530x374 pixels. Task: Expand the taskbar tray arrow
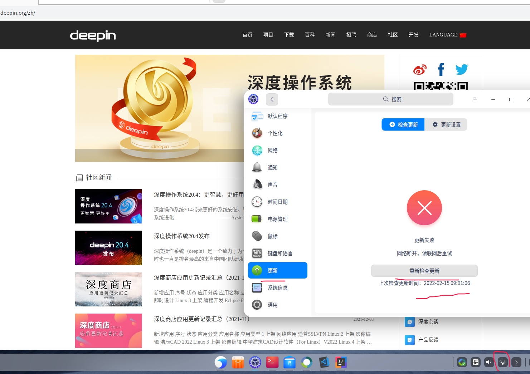tap(516, 362)
